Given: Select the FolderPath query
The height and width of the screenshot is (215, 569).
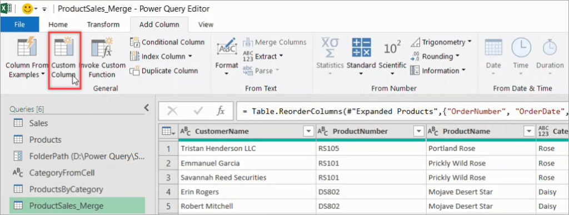Looking at the screenshot, I should click(x=77, y=156).
